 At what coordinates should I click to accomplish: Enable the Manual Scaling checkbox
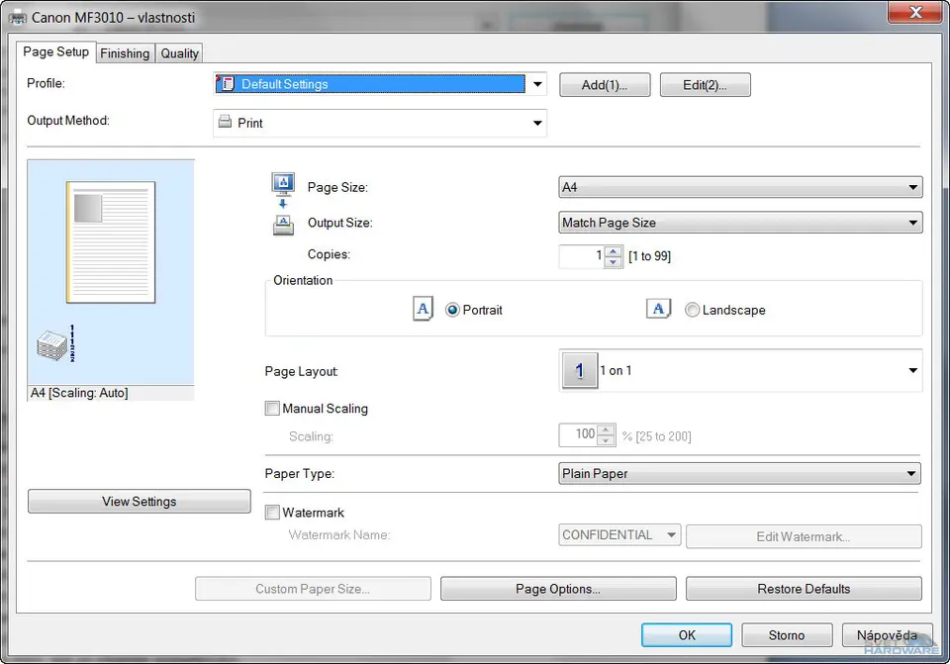pos(272,409)
